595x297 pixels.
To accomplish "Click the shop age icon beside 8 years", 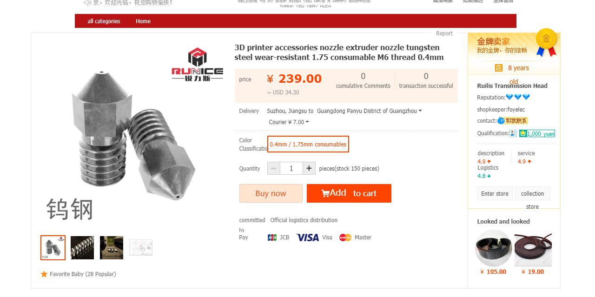I will 499,68.
